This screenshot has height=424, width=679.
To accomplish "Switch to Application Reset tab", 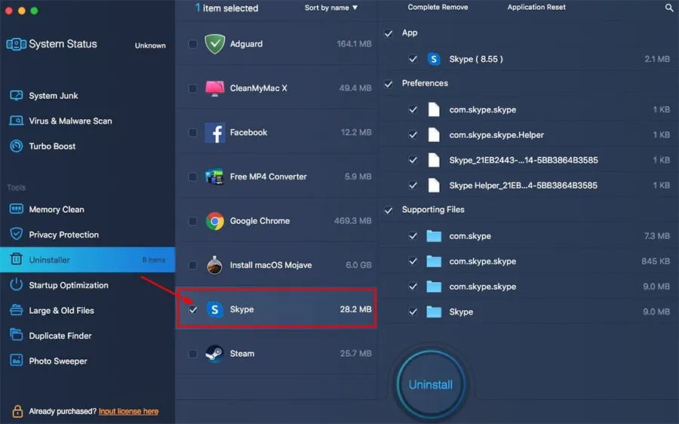I will point(536,8).
